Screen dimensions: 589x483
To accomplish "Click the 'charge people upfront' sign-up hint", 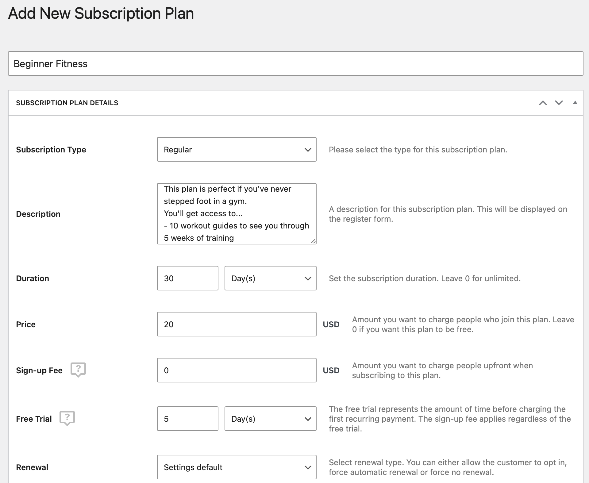I will [x=442, y=370].
